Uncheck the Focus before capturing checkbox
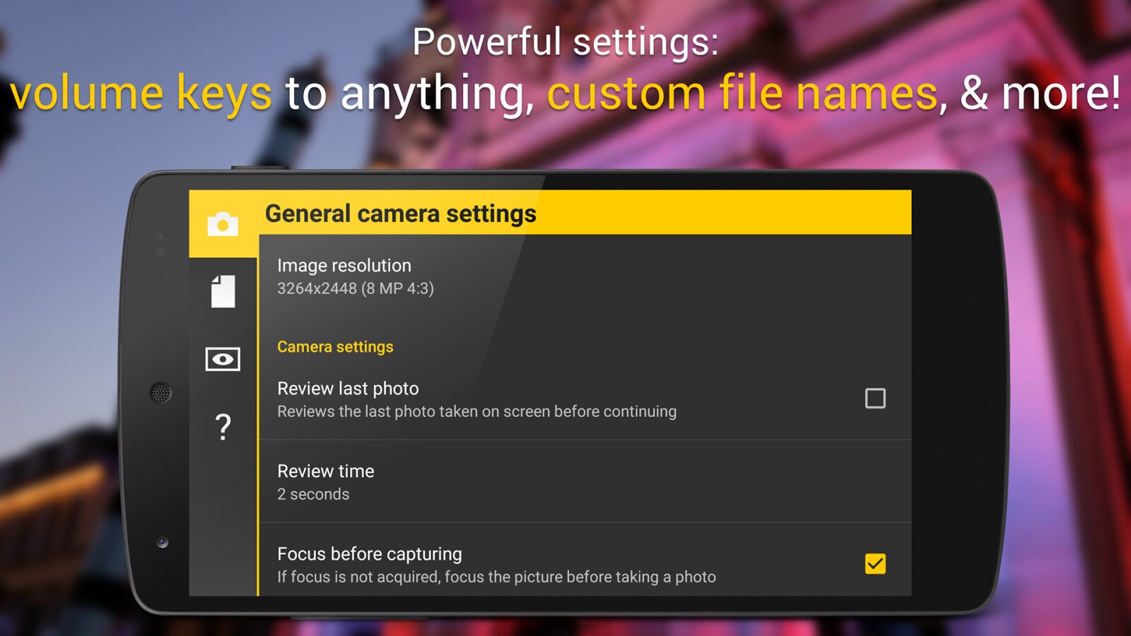The height and width of the screenshot is (636, 1131). coord(875,564)
